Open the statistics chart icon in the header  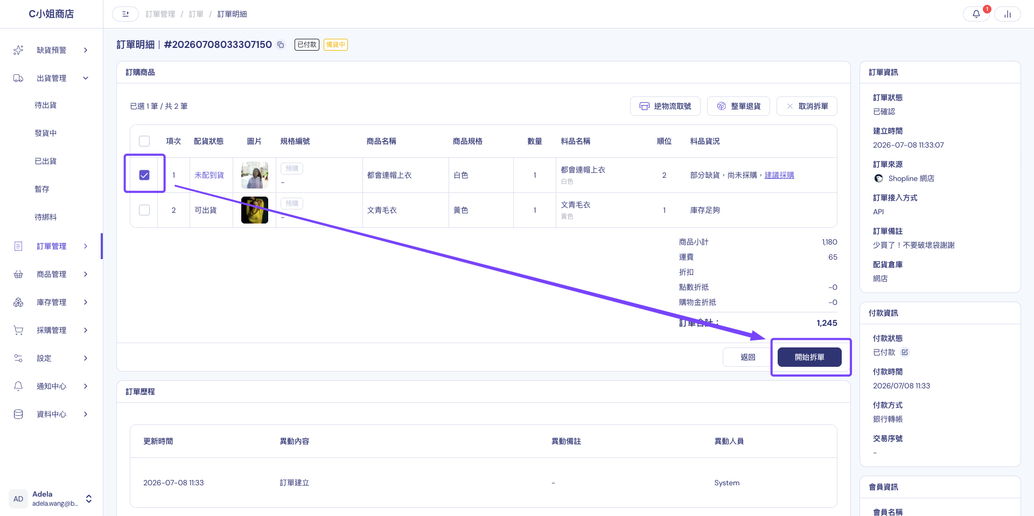click(1007, 14)
